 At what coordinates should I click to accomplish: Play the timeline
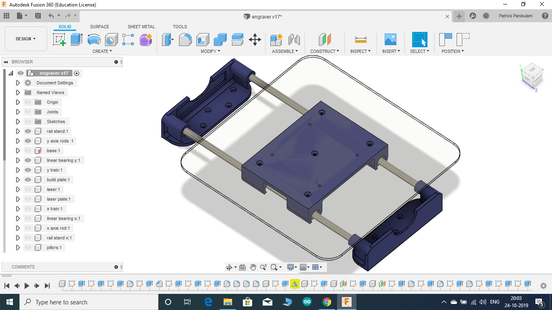(27, 285)
